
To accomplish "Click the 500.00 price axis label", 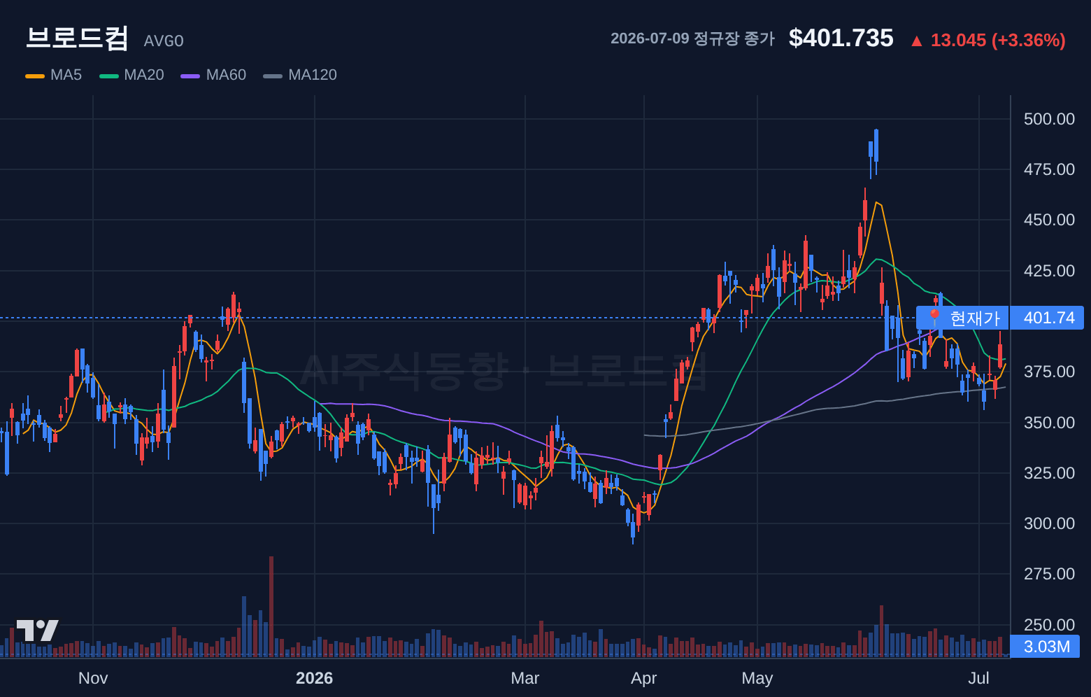I will tap(1049, 119).
